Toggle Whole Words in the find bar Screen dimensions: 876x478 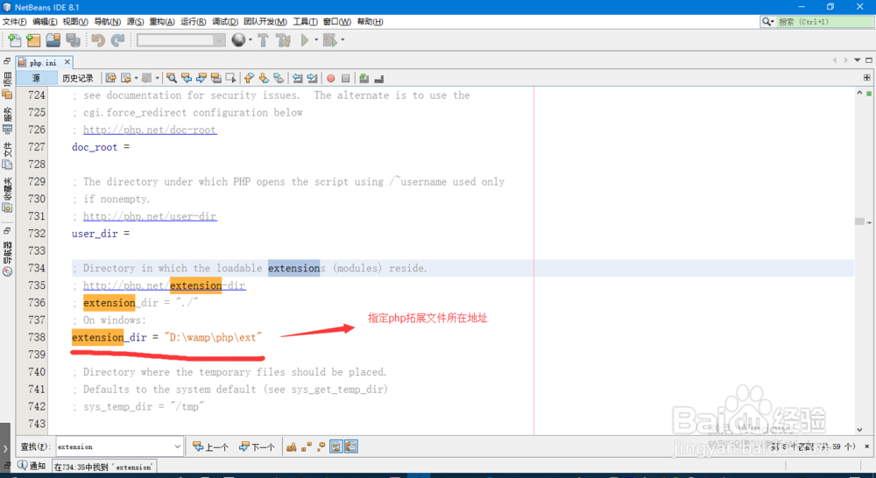pos(306,446)
